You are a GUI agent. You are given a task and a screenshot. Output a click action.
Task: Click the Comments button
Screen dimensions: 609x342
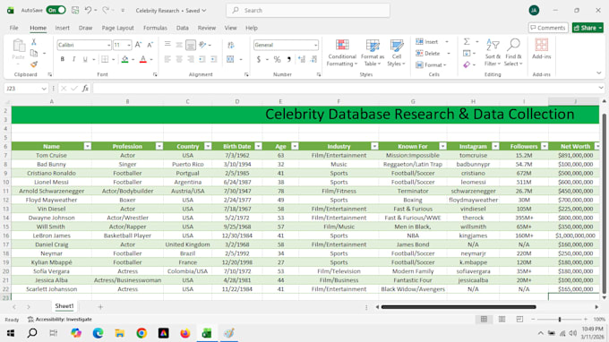[548, 28]
